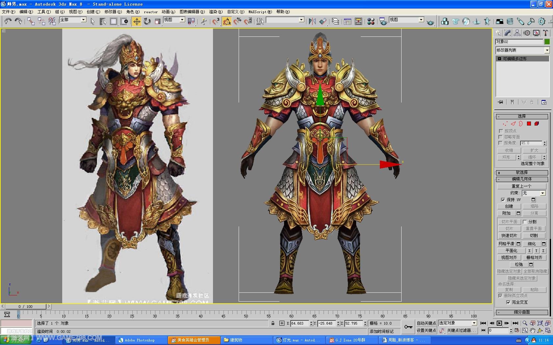Activate the Select and Move tool
Viewport: 553px width, 345px height.
(136, 21)
